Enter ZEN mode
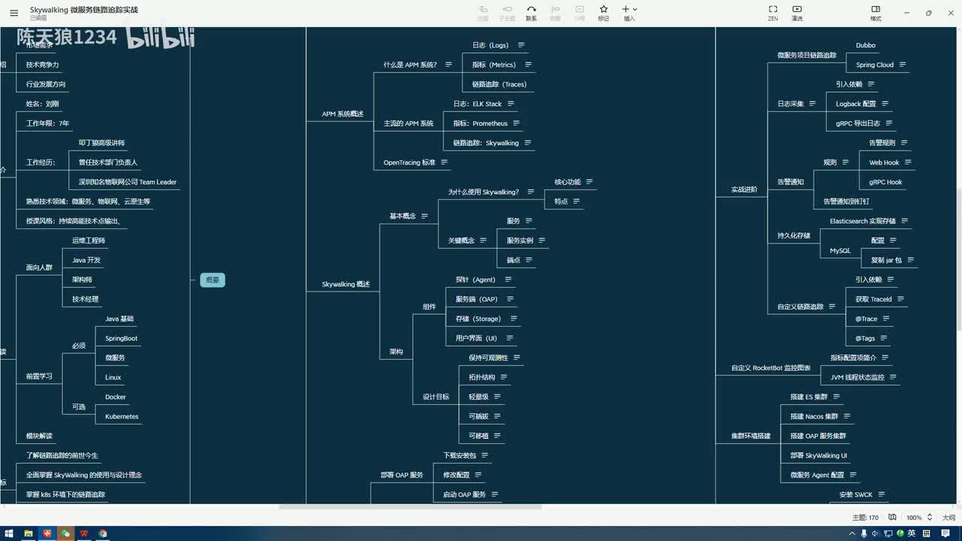The width and height of the screenshot is (962, 541). 773,13
